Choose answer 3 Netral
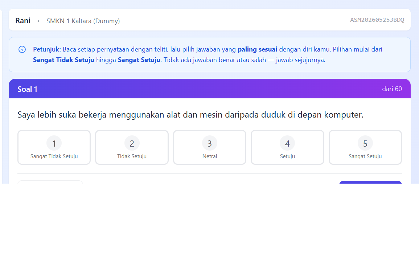This screenshot has width=419, height=270. pos(210,147)
